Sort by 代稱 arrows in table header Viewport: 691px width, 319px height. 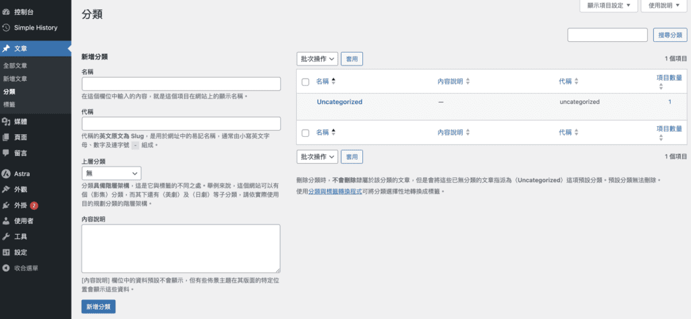click(576, 82)
